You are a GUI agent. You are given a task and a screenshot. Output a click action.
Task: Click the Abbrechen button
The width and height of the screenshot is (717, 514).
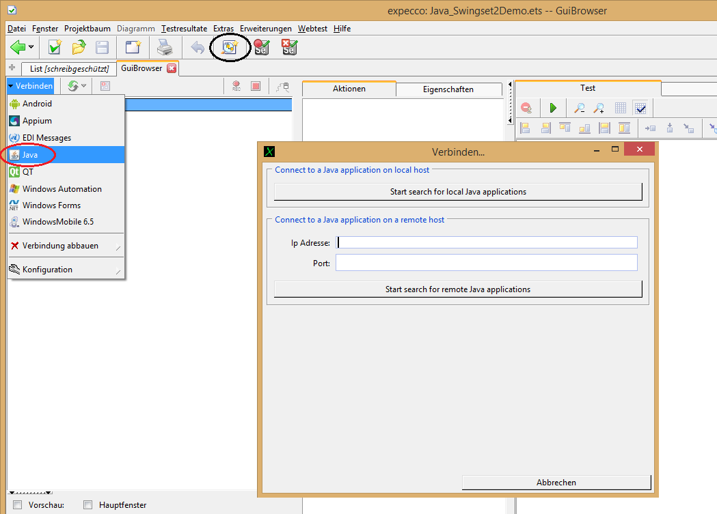[x=556, y=483]
